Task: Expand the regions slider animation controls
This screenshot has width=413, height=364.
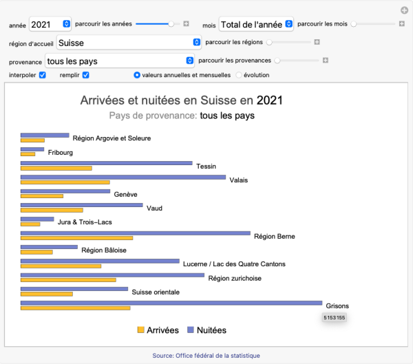Action: (317, 42)
